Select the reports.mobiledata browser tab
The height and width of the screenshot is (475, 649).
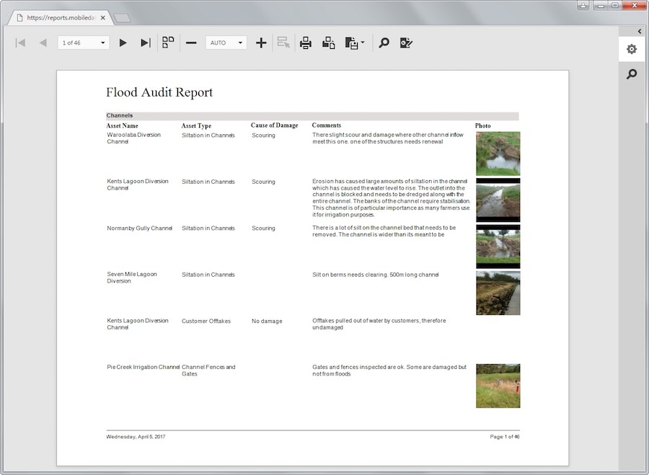pyautogui.click(x=60, y=18)
